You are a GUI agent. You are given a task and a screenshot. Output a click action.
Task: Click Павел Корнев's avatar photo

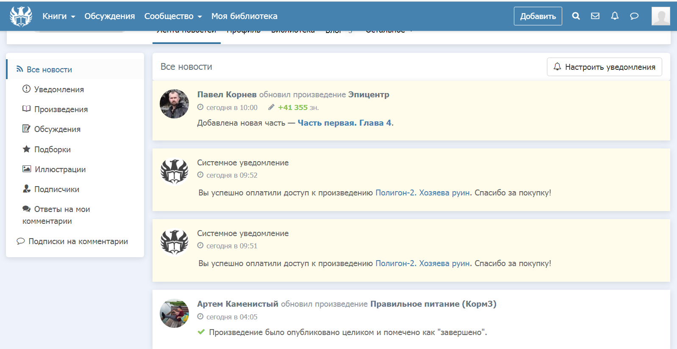point(174,104)
